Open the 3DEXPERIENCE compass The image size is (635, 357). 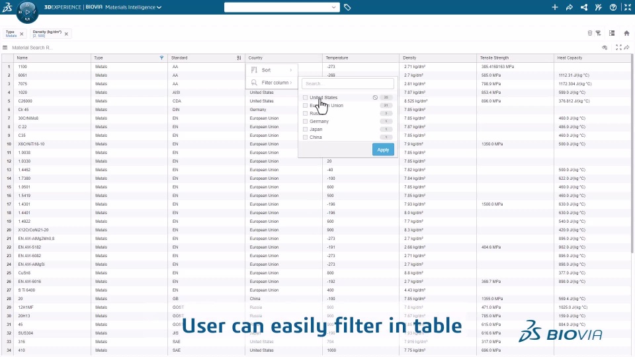27,11
